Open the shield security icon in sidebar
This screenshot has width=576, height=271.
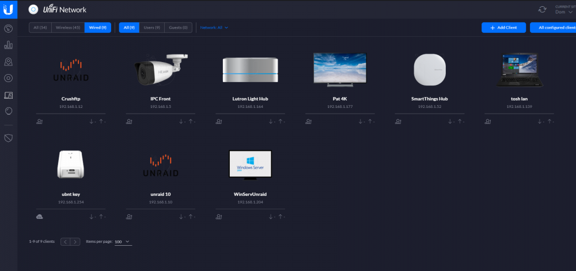pos(9,138)
